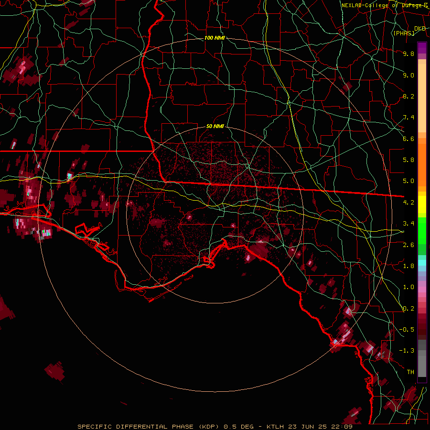Click the "KTLH 23 JUN 25 22:09" timestamp text
The height and width of the screenshot is (430, 430).
[x=309, y=427]
